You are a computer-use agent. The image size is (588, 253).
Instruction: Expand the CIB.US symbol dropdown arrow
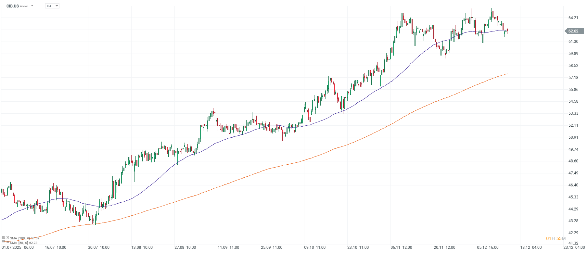click(32, 6)
